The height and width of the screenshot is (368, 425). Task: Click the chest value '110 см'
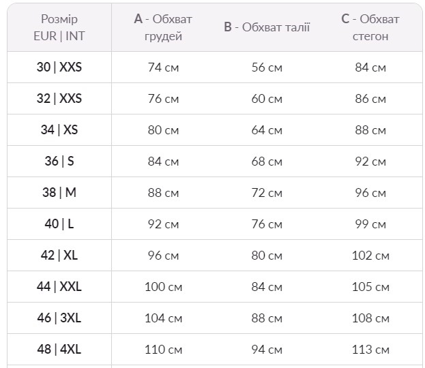tap(163, 350)
